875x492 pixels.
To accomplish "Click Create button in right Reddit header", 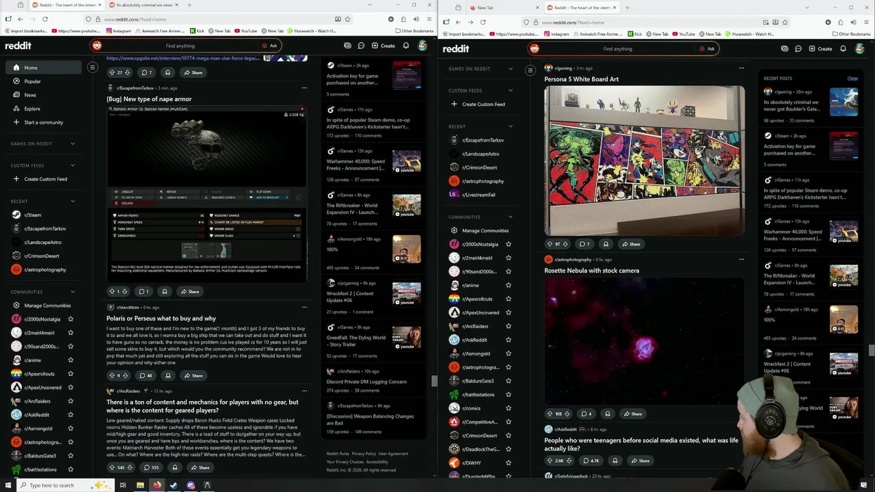I will point(820,49).
